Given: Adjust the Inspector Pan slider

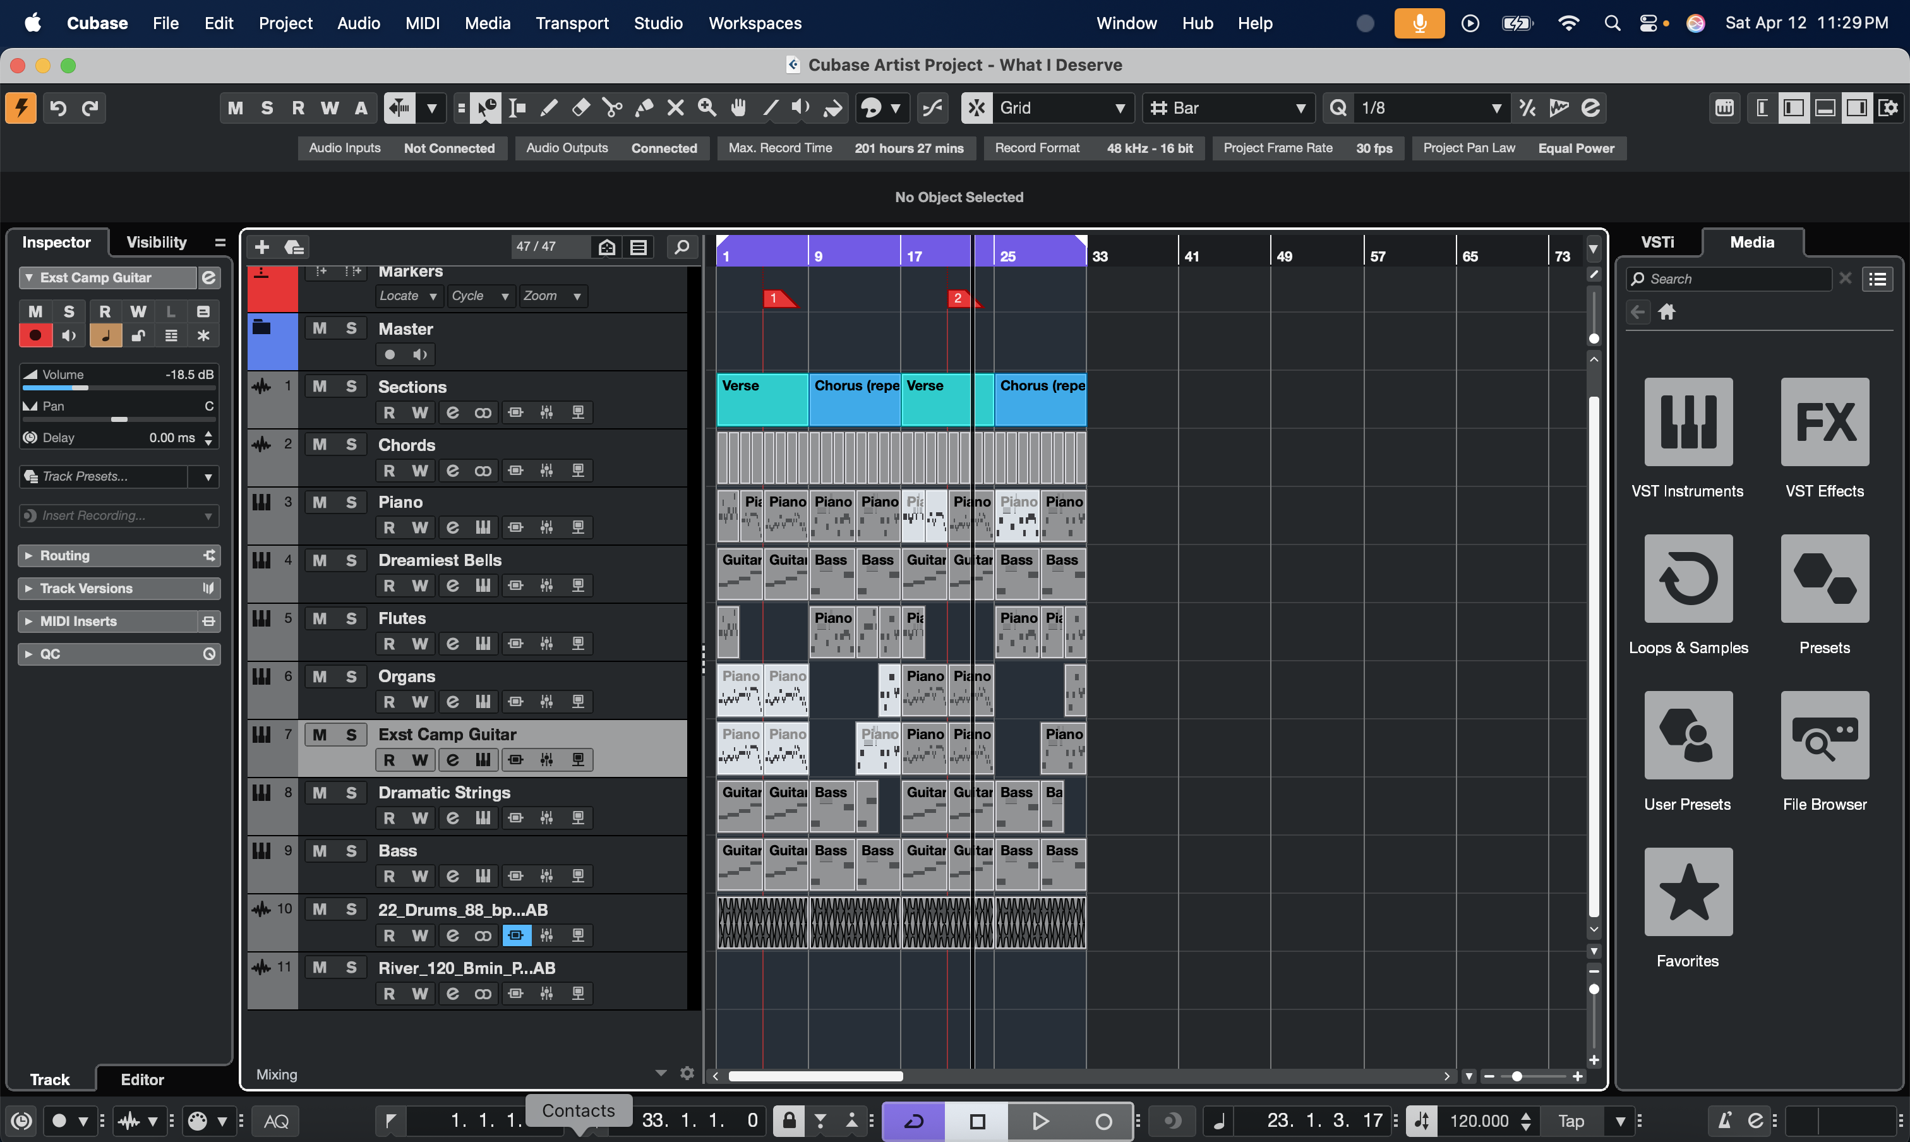Looking at the screenshot, I should [x=119, y=419].
